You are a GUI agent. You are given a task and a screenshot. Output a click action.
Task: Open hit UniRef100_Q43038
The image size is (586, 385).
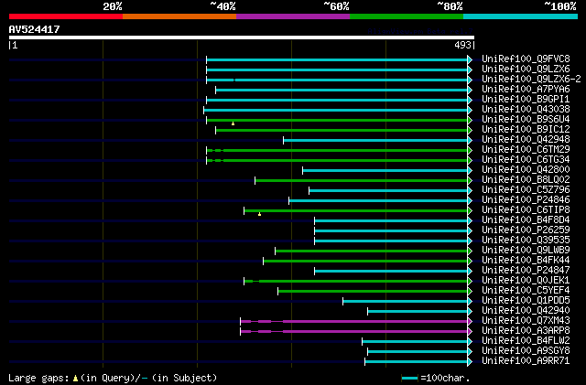526,109
